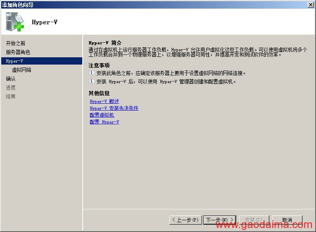Select the 结果 step in sidebar
Viewport: 316px width, 232px height.
[11, 96]
